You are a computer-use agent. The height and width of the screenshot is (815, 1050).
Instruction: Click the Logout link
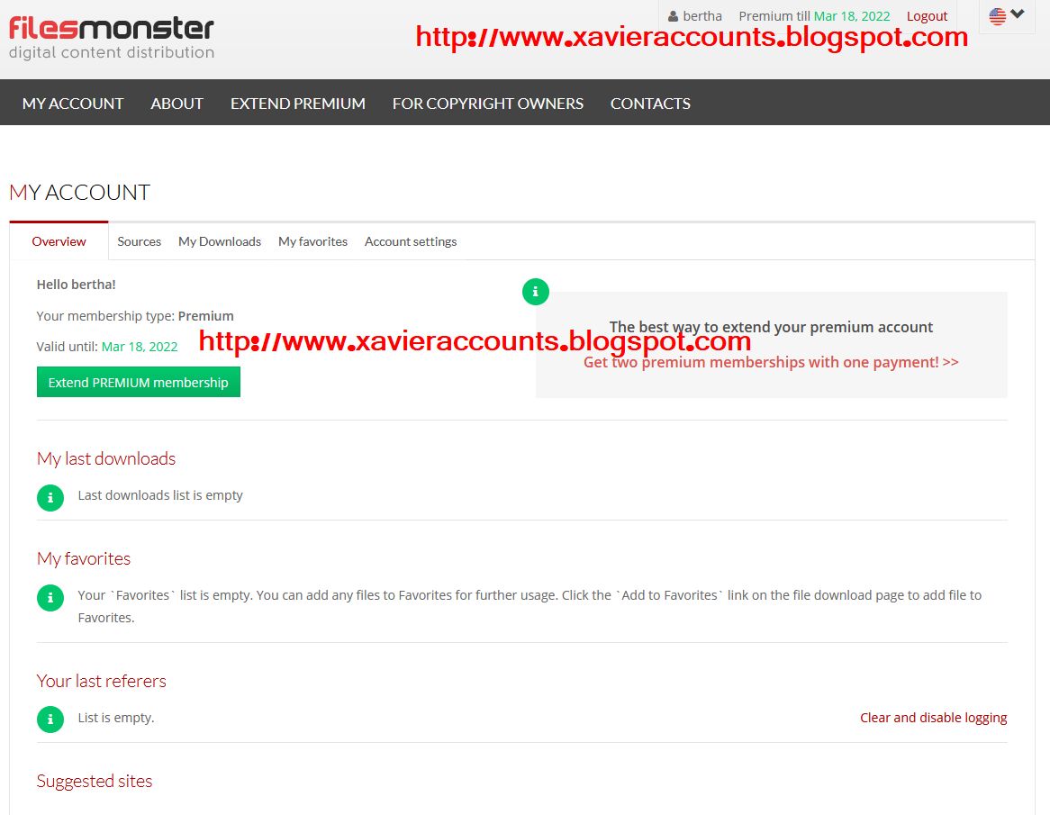[927, 16]
